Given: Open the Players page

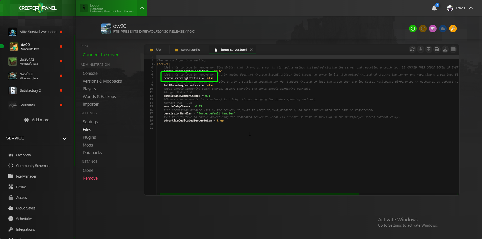Looking at the screenshot, I should (89, 89).
